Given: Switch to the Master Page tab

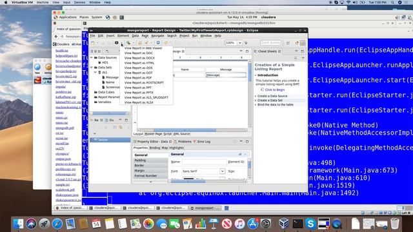Looking at the screenshot, I should [154, 134].
